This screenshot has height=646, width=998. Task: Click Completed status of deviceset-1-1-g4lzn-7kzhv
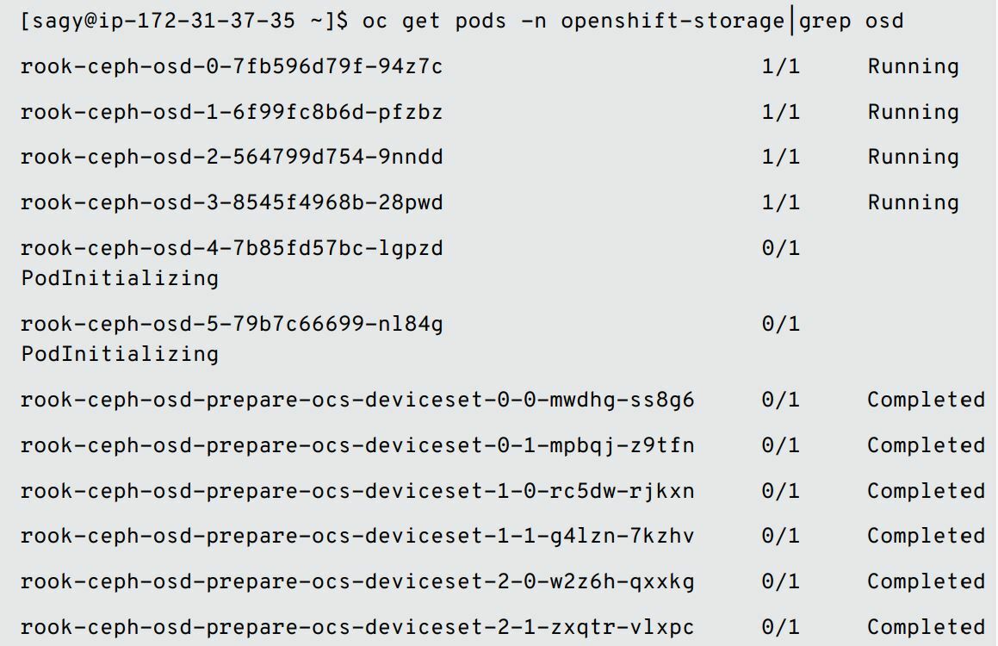point(926,536)
